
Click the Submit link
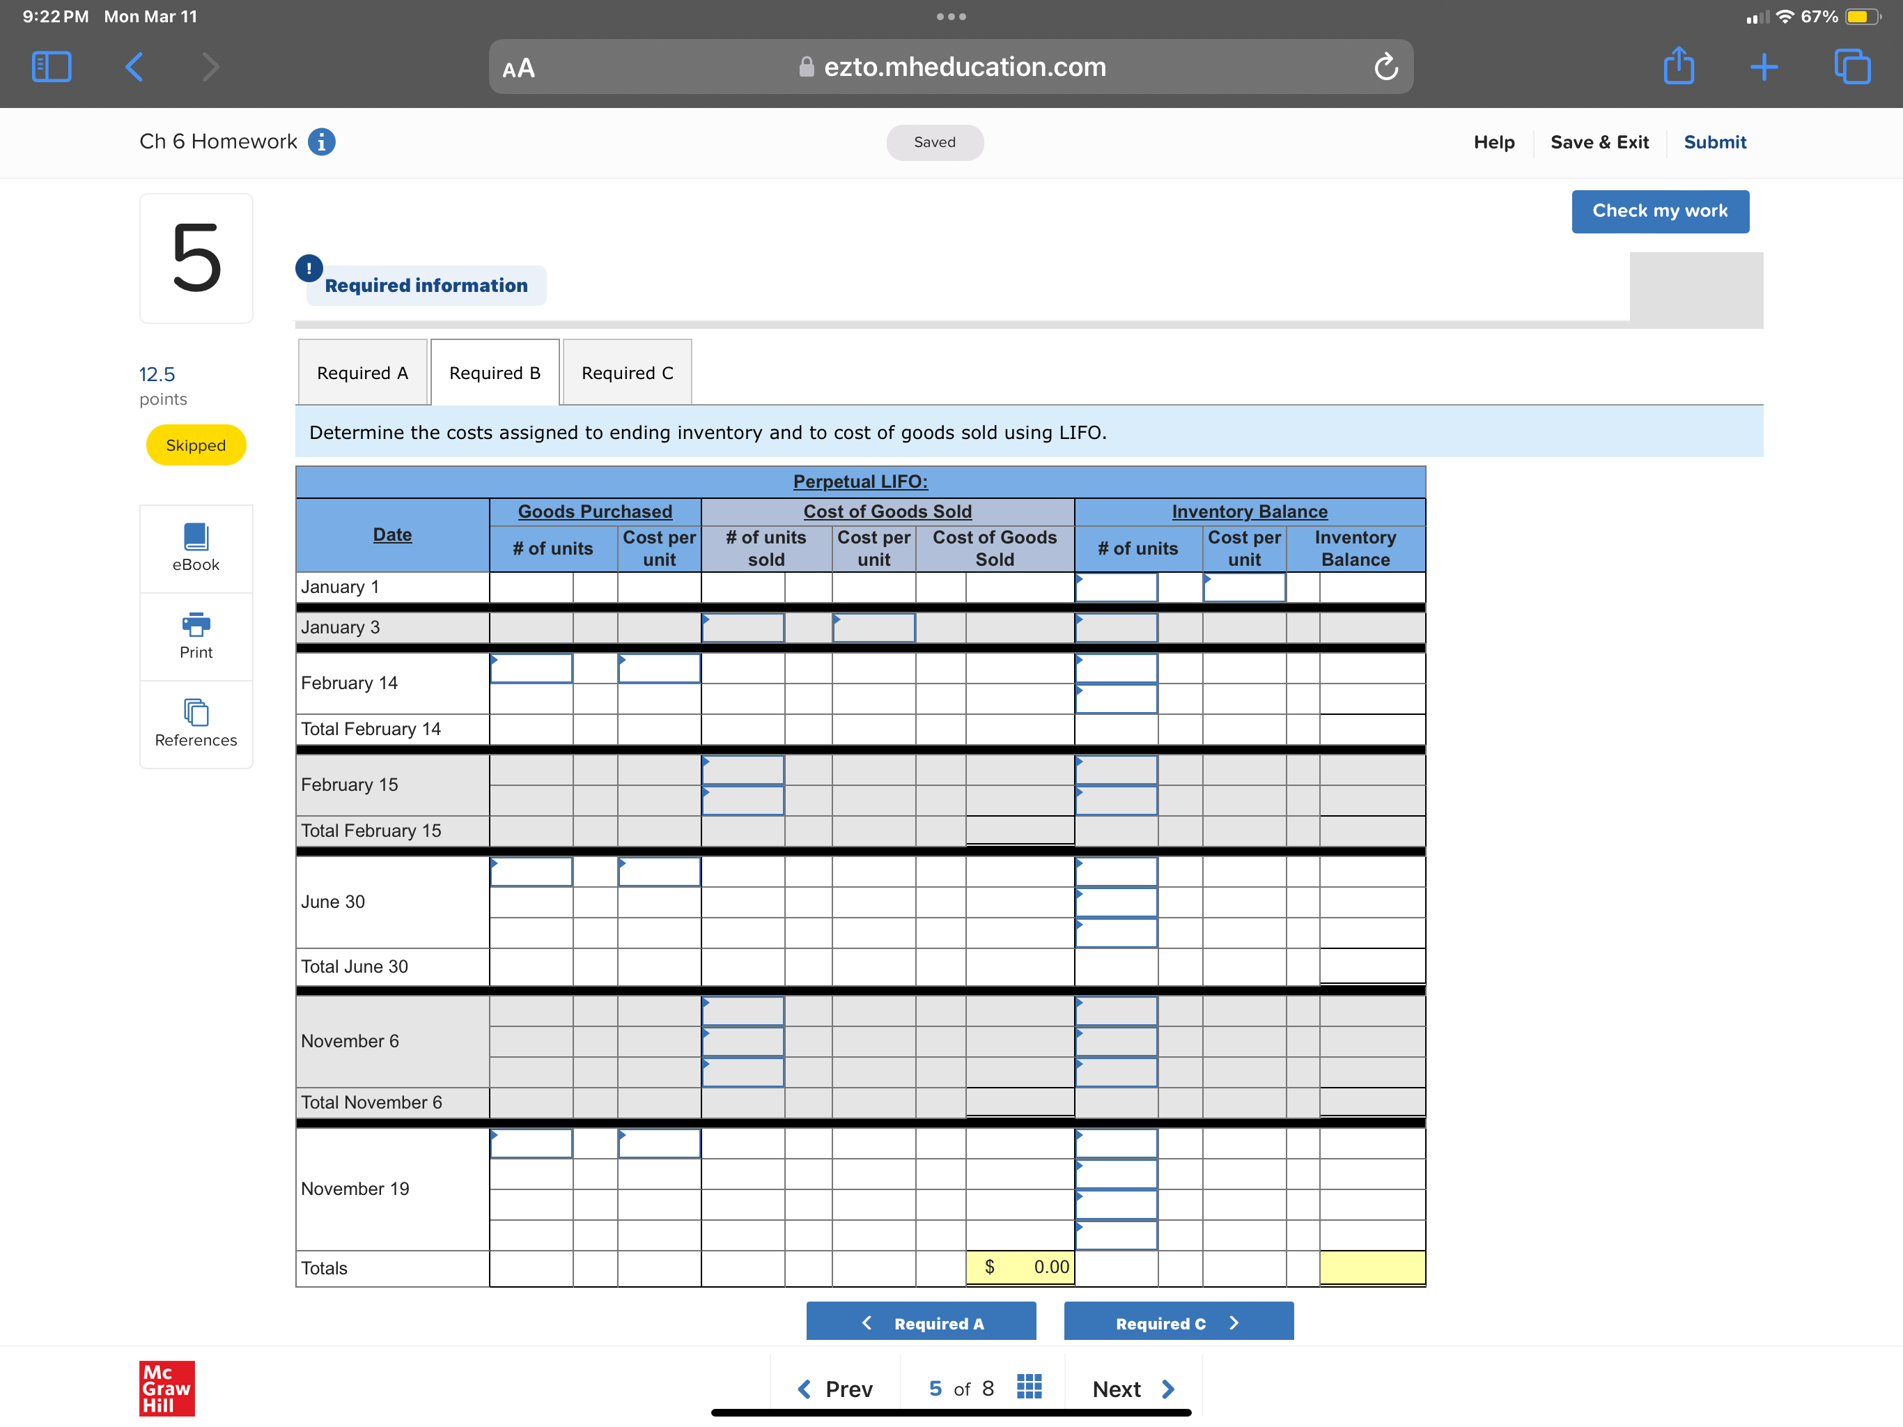tap(1714, 142)
